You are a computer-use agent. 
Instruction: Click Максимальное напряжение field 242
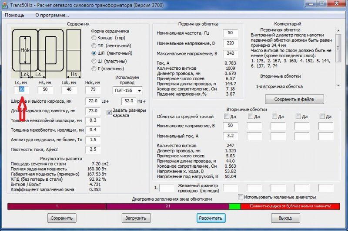click(231, 53)
